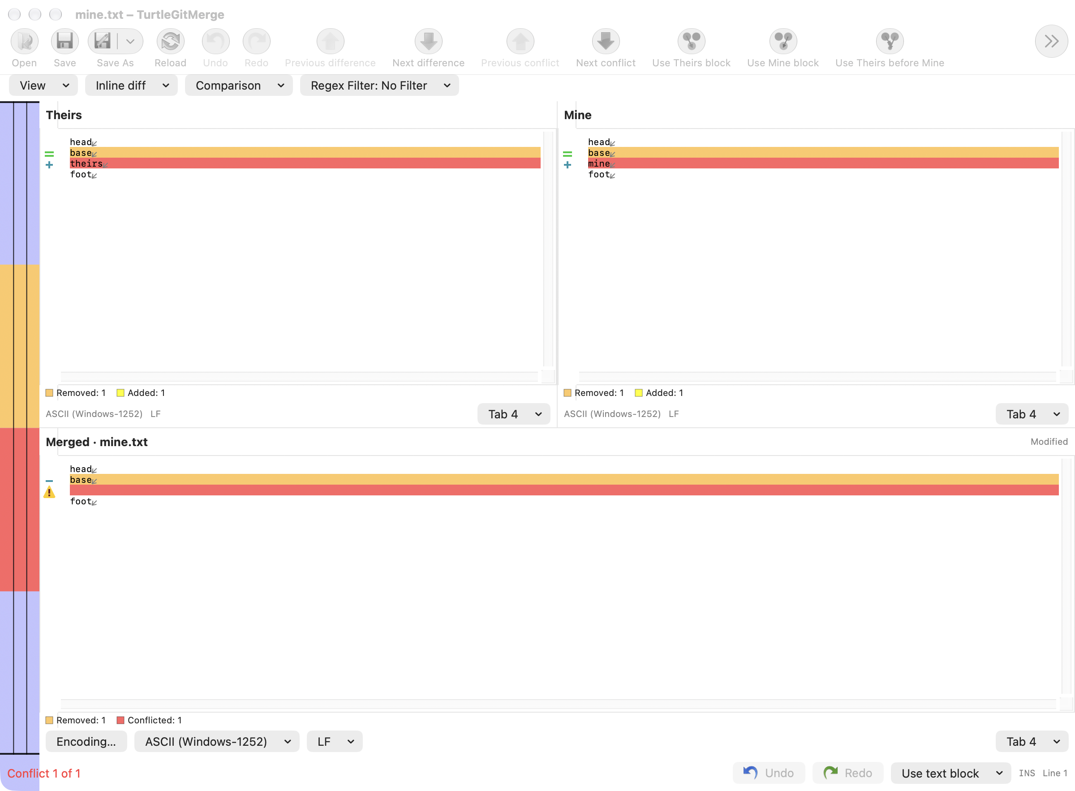Open Tab 4 dropdown in Mine pane
1075x791 pixels.
coord(1032,414)
